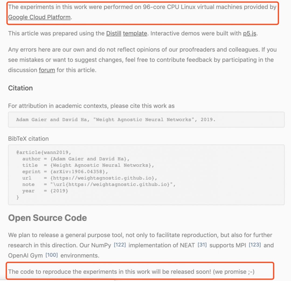This screenshot has width=291, height=281.
Task: Click the BibTeX title line
Action: 88,165
